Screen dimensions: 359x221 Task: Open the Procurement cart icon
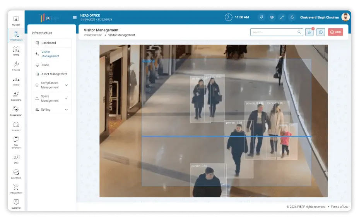[16, 188]
